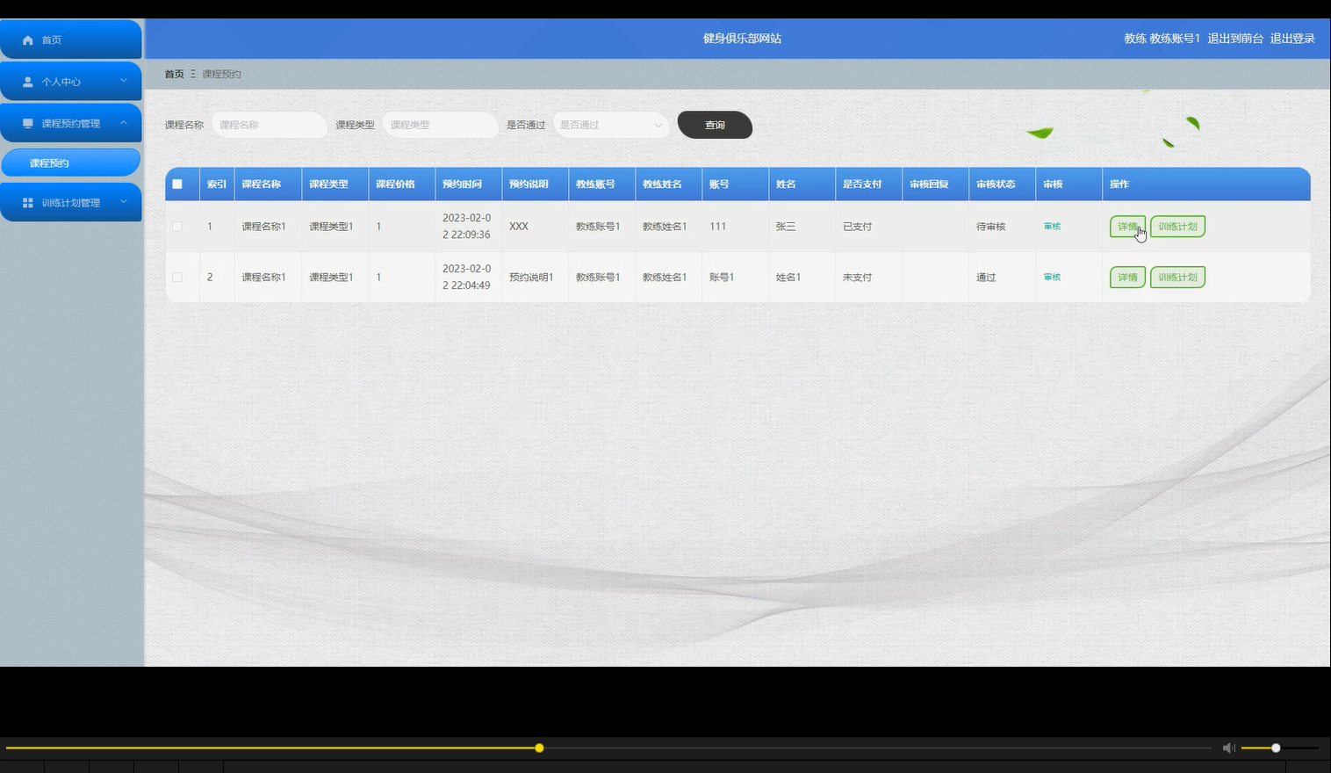The image size is (1331, 773).
Task: Click 审核 link in the 通过 row
Action: 1053,278
